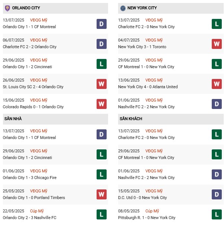Click the New York City club logo
Viewport: 224px width, 225px height.
tap(123, 8)
